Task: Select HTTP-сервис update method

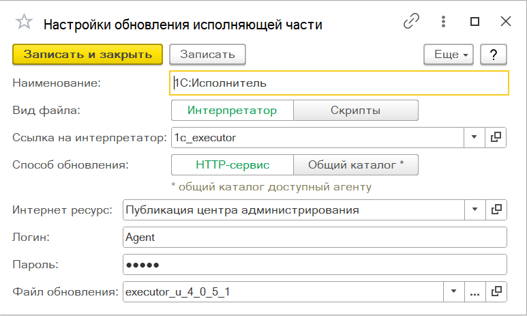Action: (x=232, y=164)
